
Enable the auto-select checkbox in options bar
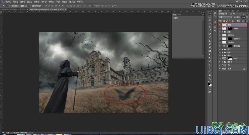pyautogui.click(x=10, y=6)
